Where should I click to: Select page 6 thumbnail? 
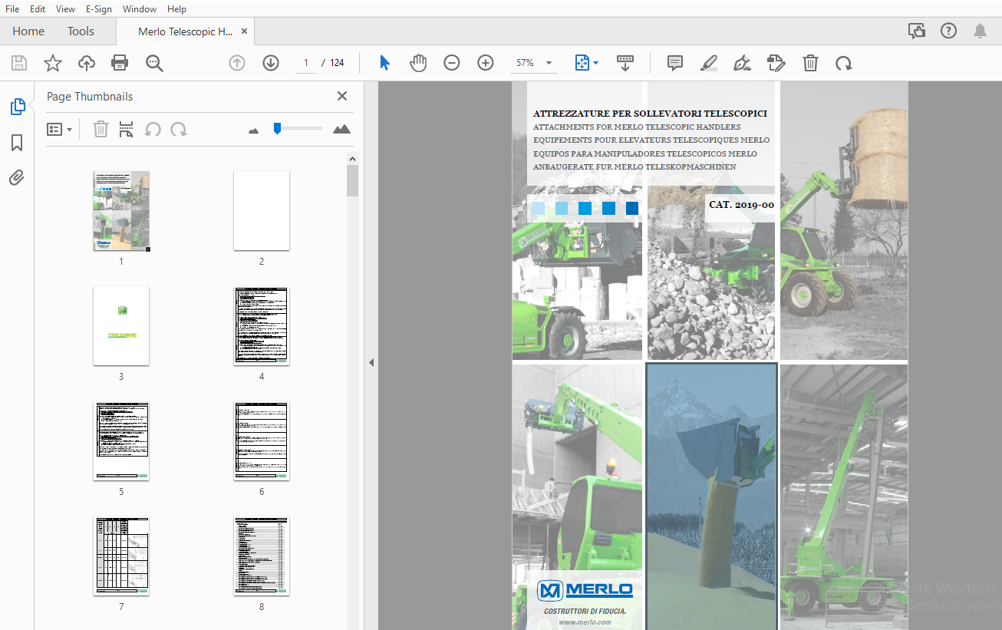pos(262,441)
